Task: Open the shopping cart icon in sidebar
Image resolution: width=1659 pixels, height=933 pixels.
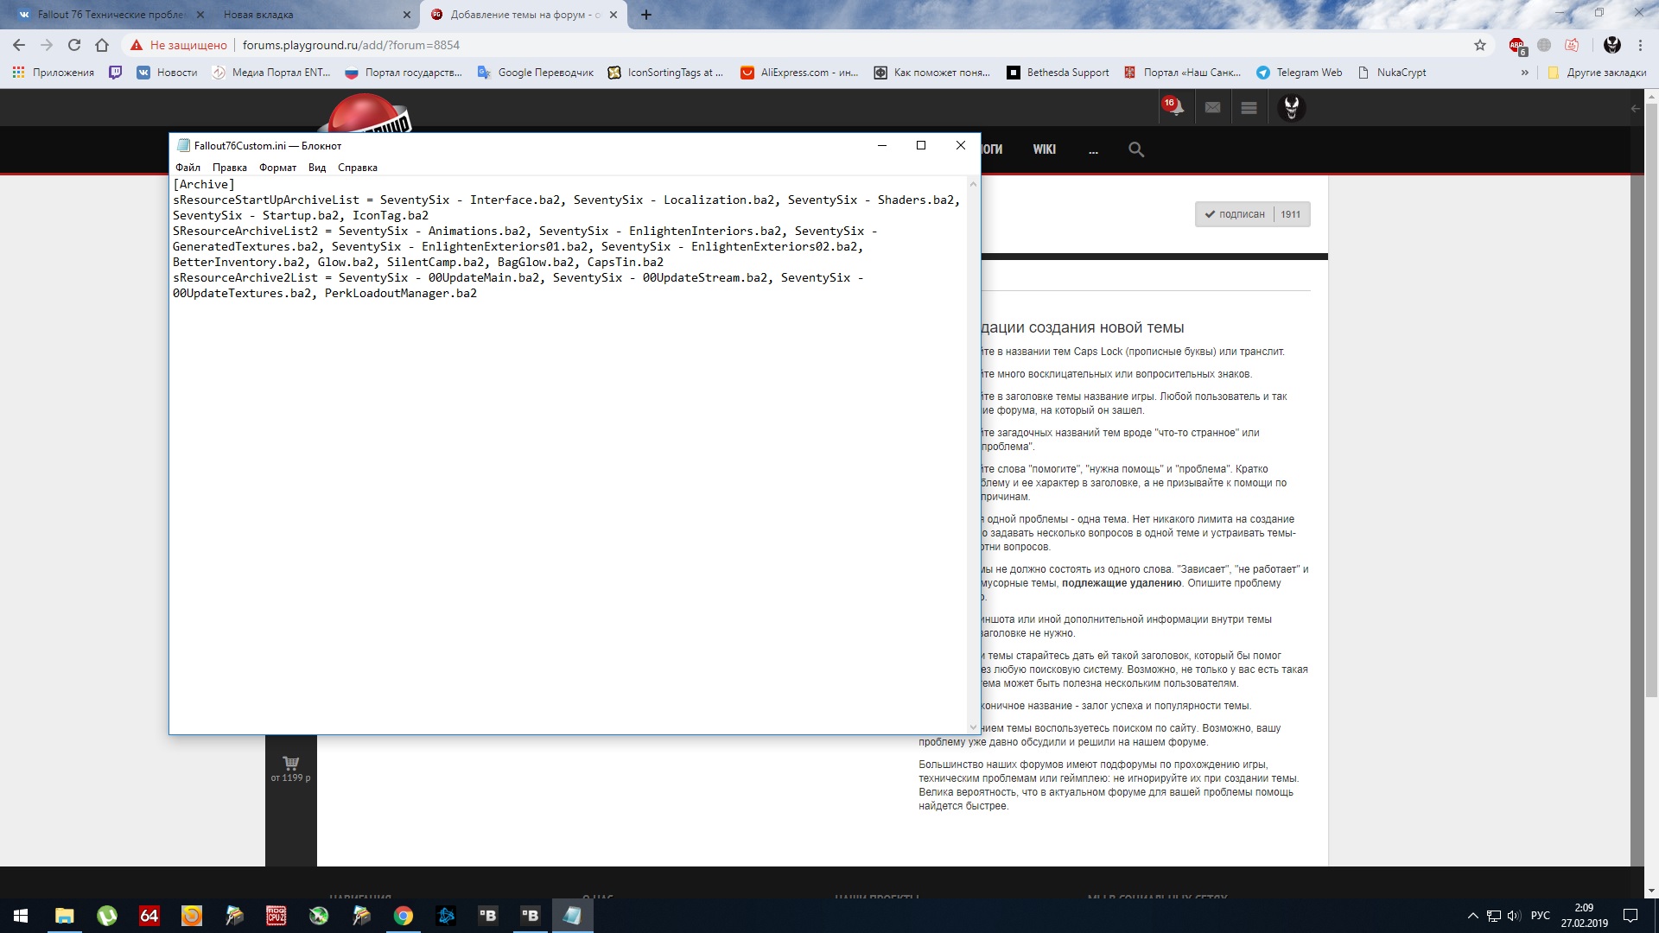Action: (x=290, y=763)
